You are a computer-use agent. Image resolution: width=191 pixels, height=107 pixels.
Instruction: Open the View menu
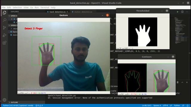(x=26, y=7)
